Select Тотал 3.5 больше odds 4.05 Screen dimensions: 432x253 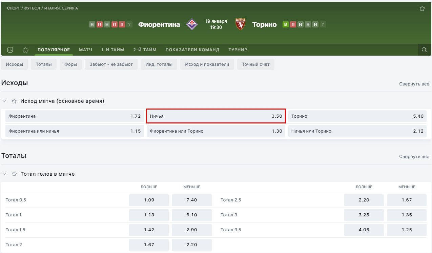tap(364, 230)
